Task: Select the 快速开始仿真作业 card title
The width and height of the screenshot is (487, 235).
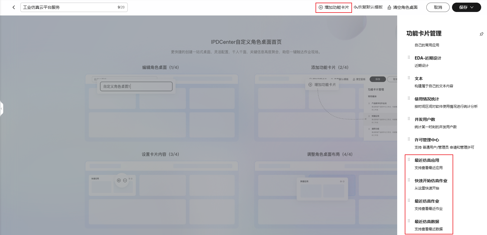Action: (x=431, y=181)
